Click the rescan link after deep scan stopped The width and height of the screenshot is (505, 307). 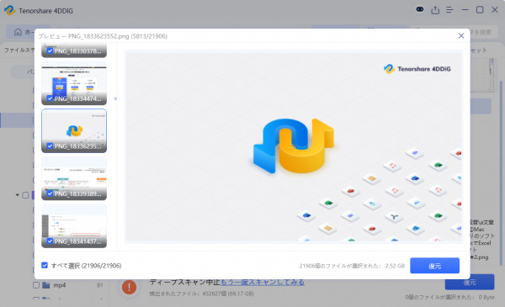262,283
